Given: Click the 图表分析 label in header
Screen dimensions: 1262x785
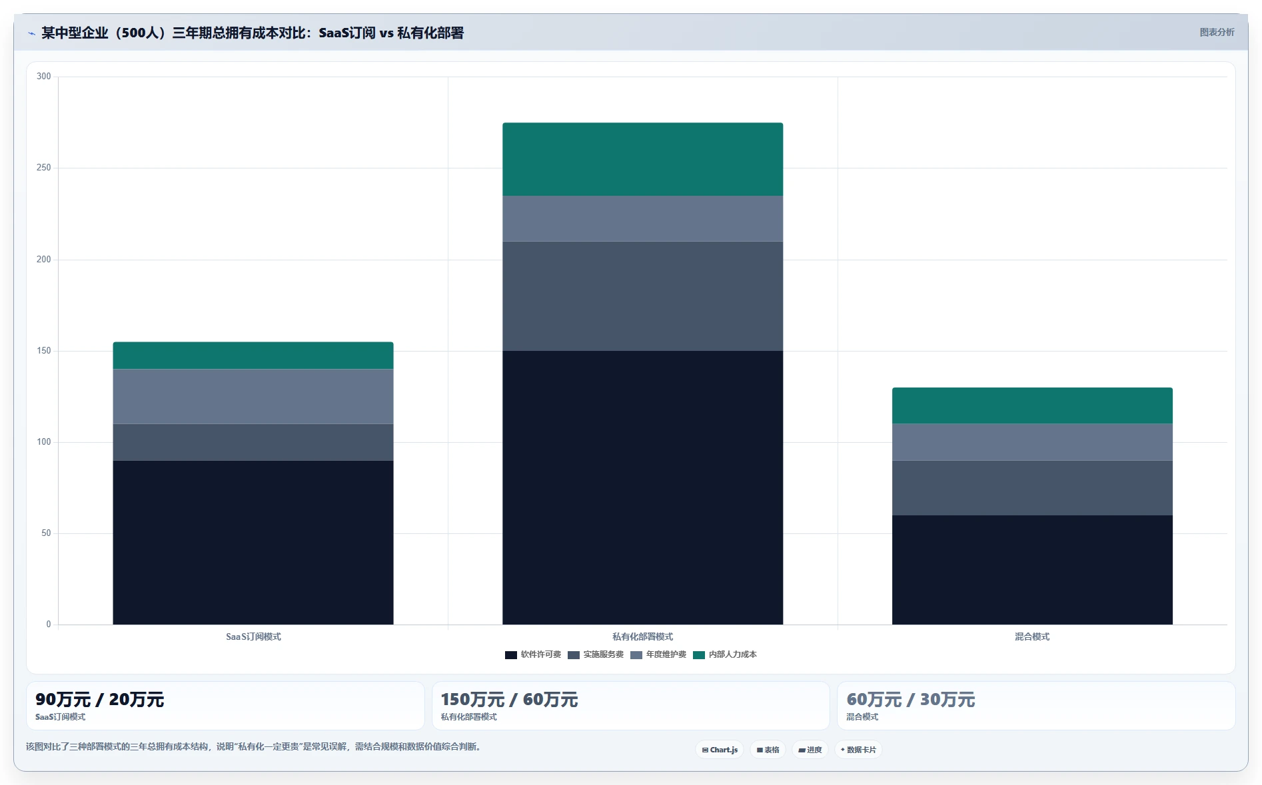Looking at the screenshot, I should coord(1217,32).
